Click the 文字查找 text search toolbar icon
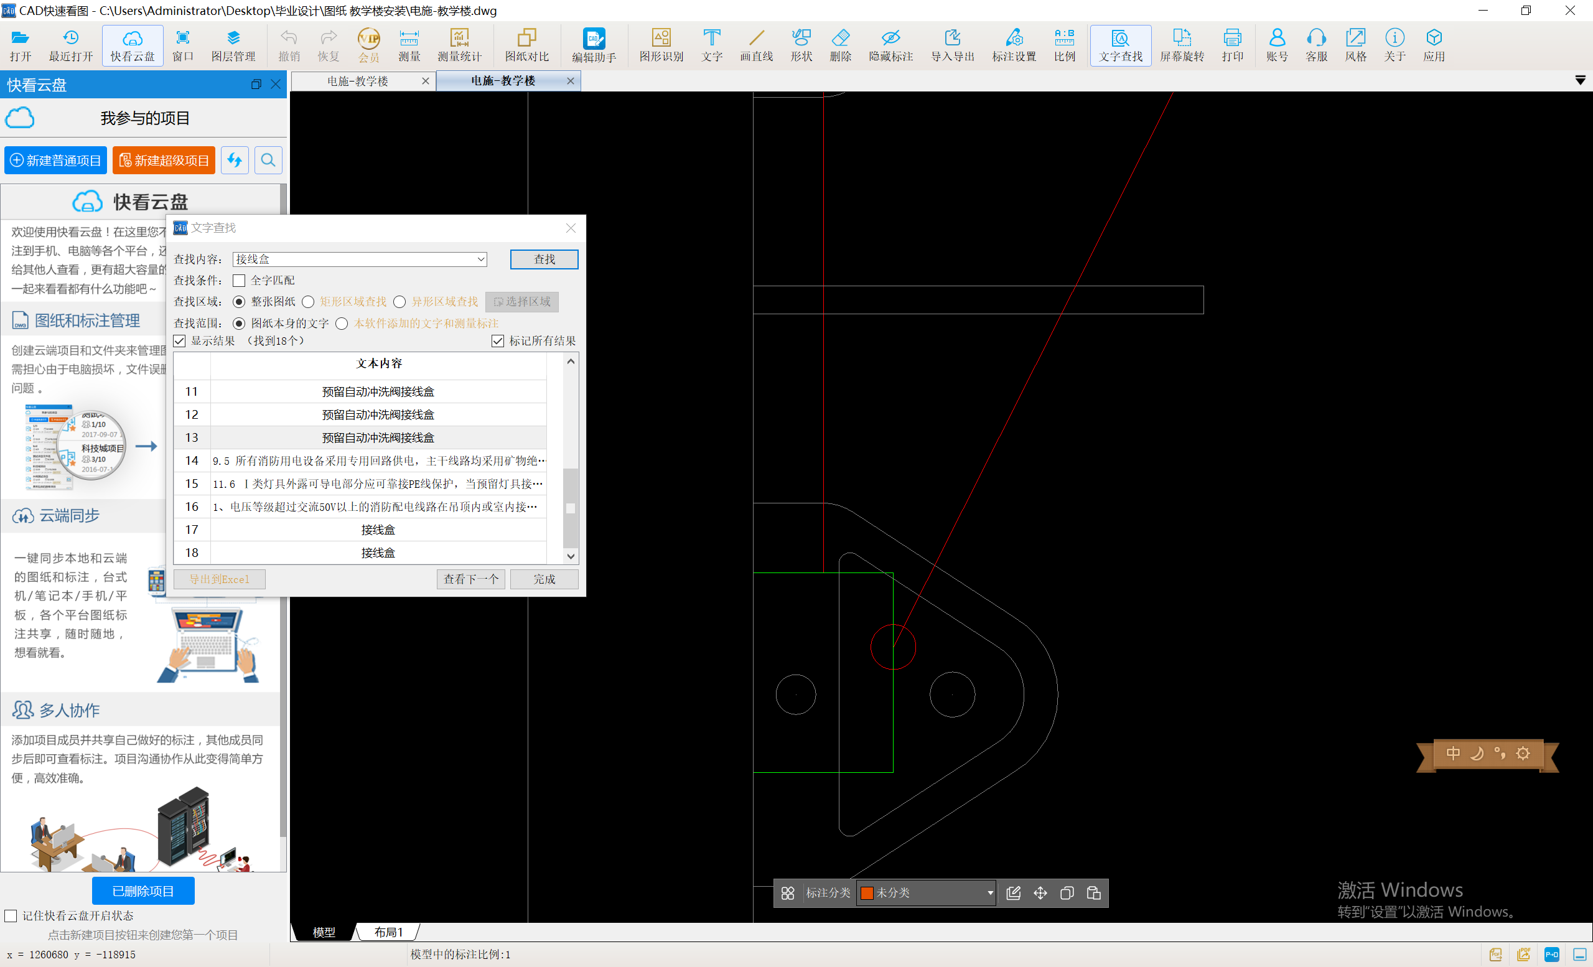 pos(1121,45)
